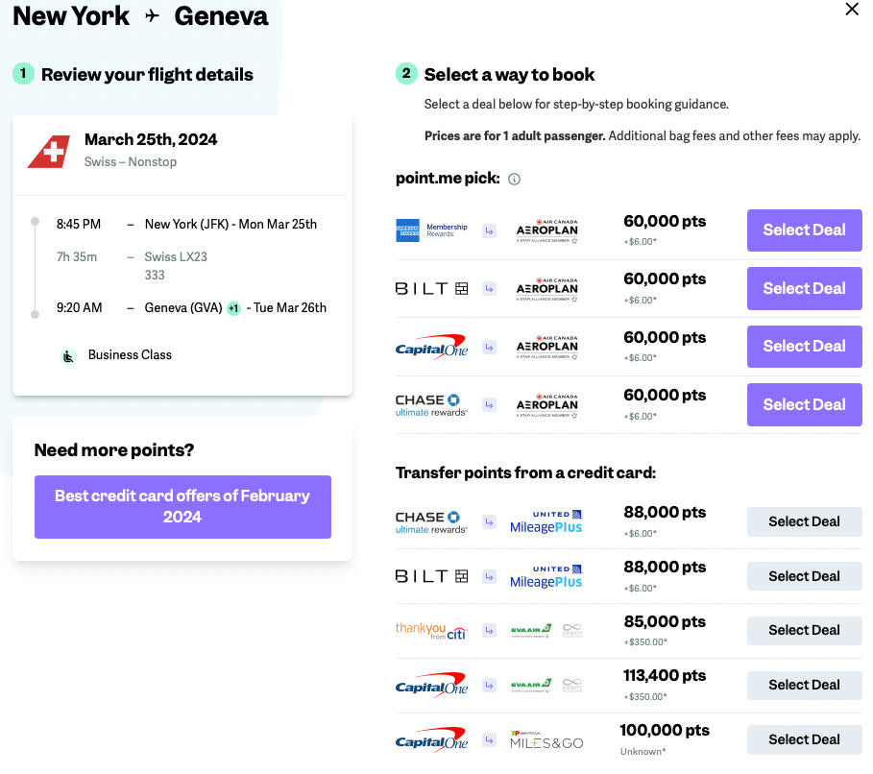
Task: Click the '7h 35m' flight duration
Action: pos(77,256)
